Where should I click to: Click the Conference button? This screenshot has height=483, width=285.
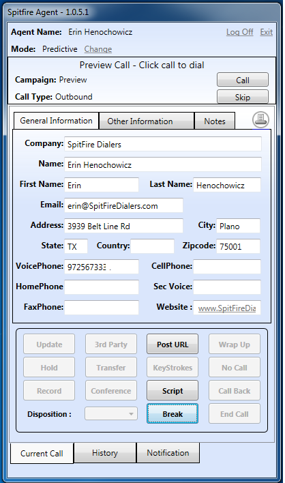[x=111, y=391]
